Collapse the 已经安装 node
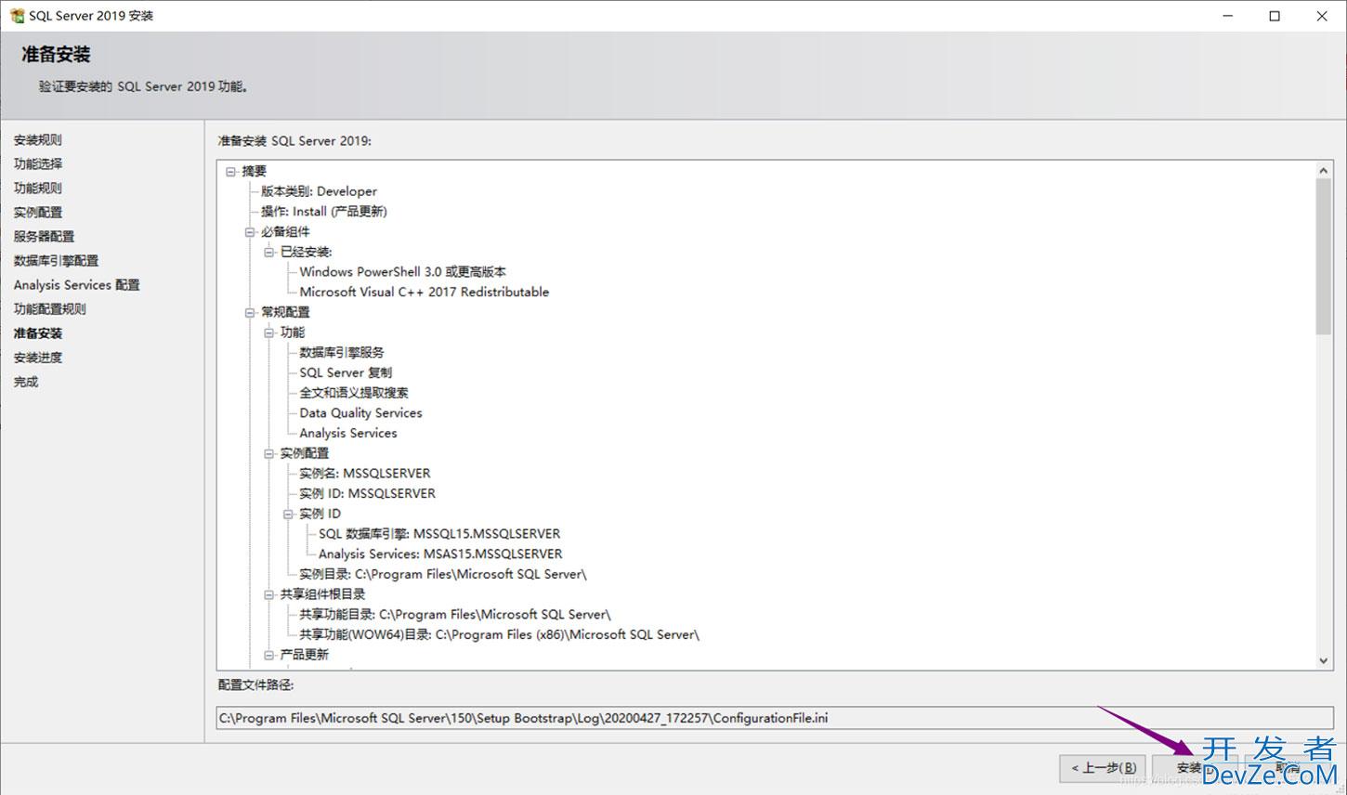The width and height of the screenshot is (1347, 795). 269,252
